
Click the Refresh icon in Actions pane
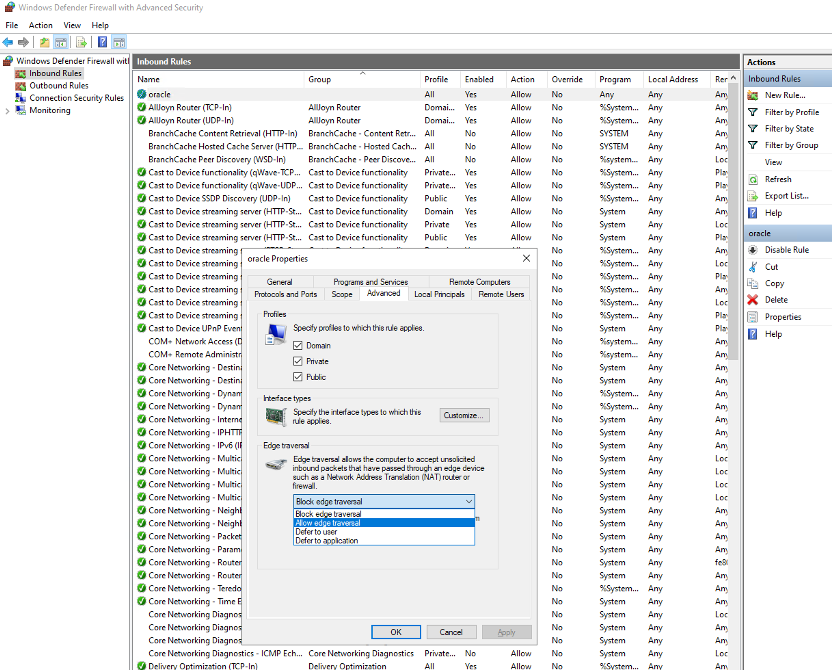click(x=752, y=179)
